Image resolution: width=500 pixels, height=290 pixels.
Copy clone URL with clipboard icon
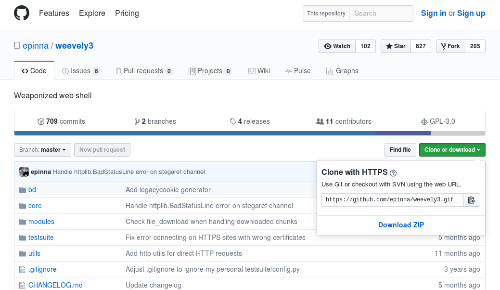click(471, 200)
